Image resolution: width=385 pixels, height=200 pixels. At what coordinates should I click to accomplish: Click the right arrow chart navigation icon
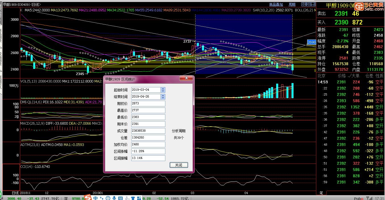click(x=308, y=4)
